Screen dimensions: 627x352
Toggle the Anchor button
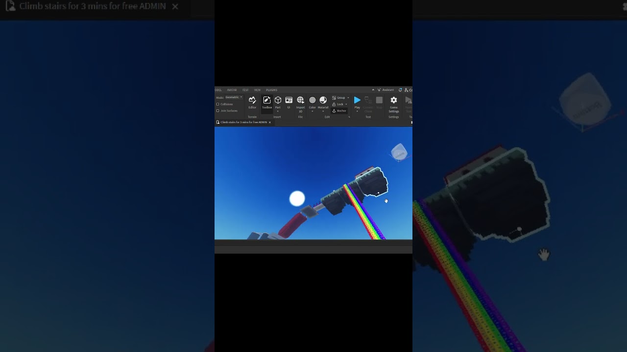click(x=339, y=111)
